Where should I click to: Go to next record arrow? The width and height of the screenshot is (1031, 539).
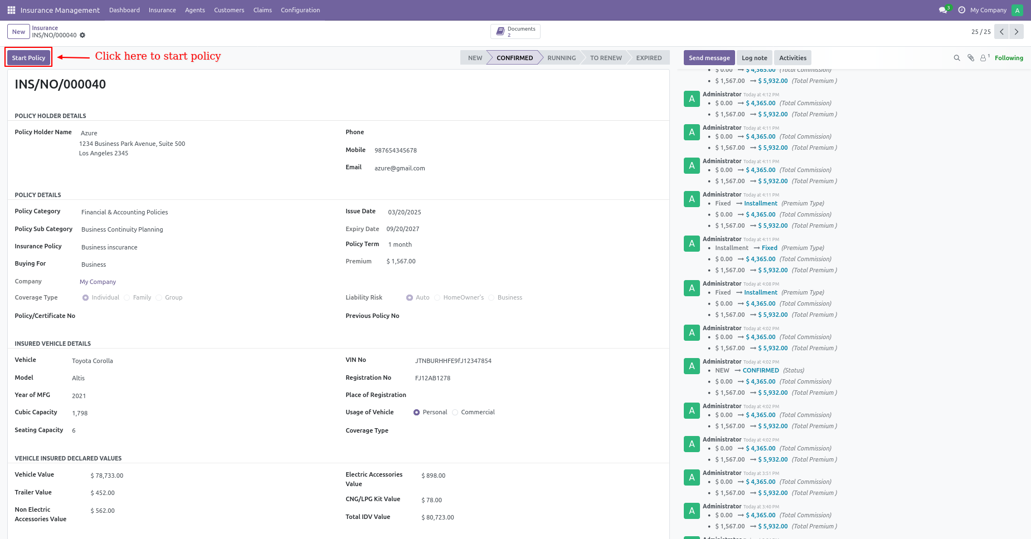point(1017,32)
